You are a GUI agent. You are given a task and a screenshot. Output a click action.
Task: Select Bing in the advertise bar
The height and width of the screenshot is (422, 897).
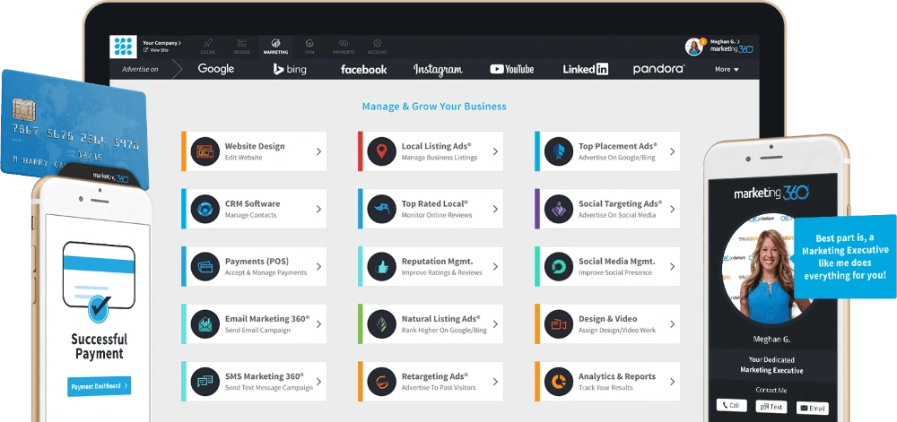[290, 69]
